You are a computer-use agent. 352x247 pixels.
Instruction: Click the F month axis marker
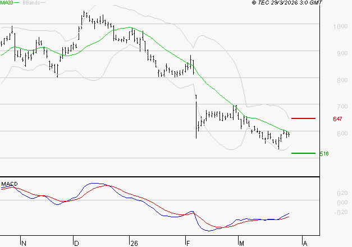pos(188,244)
